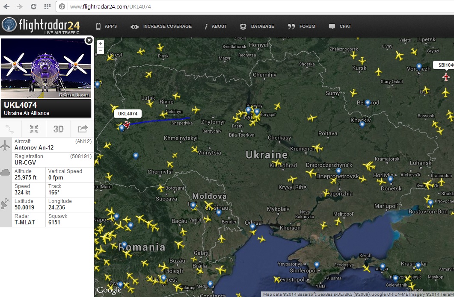
Task: Click the UKL4074 map label
Action: (128, 114)
